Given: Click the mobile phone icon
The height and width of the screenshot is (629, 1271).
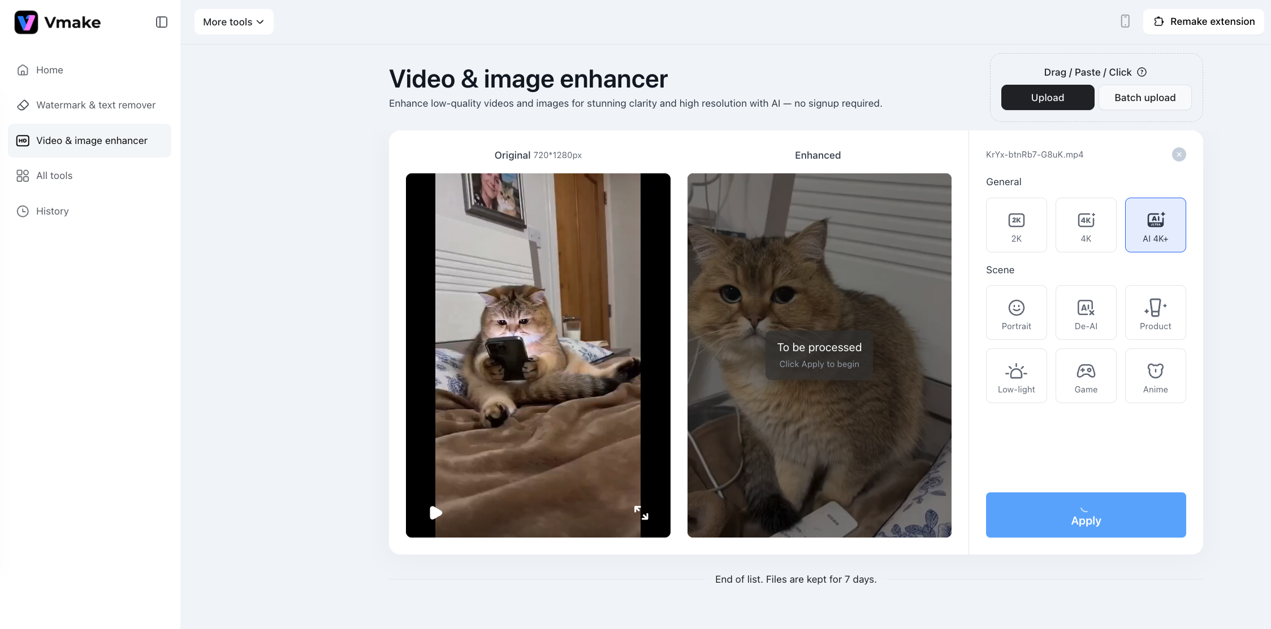Looking at the screenshot, I should click(1125, 21).
